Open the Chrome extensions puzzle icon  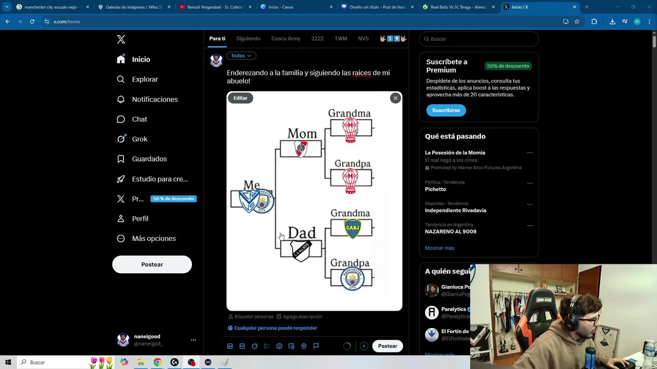(594, 22)
